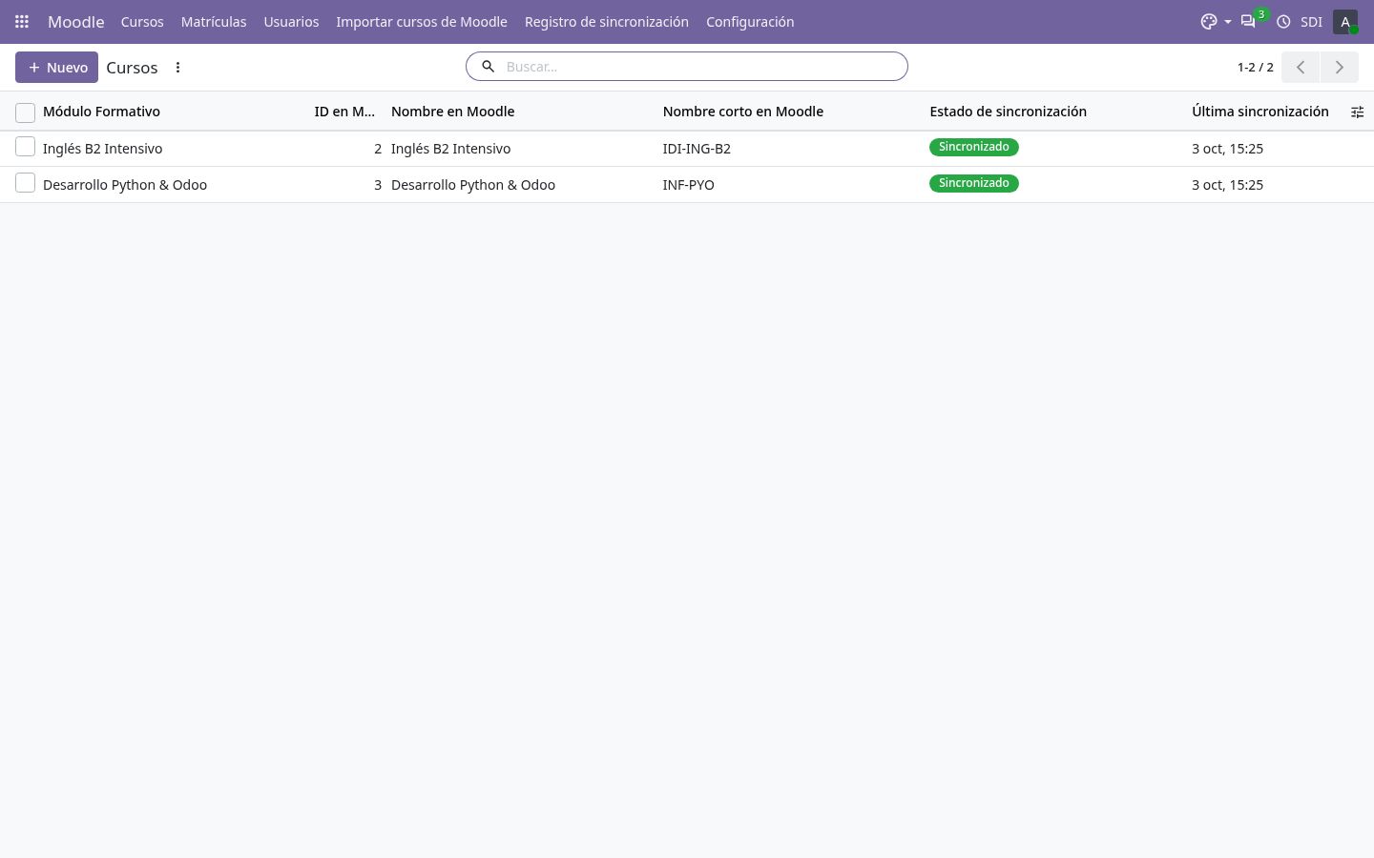
Task: Open the Cursos menu
Action: pos(142,21)
